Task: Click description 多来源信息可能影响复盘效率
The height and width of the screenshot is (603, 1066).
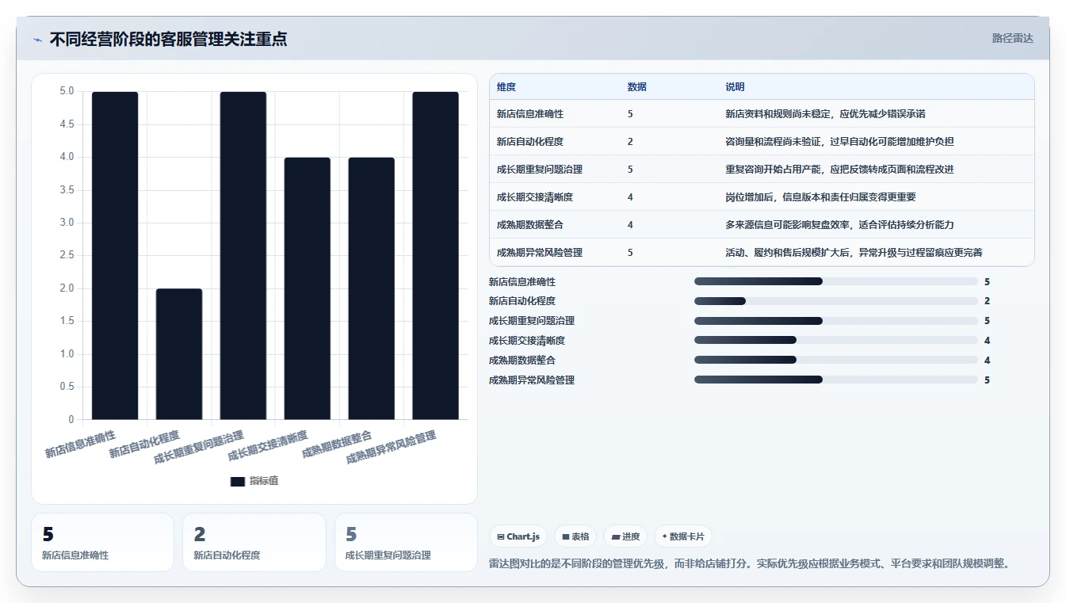Action: 839,225
